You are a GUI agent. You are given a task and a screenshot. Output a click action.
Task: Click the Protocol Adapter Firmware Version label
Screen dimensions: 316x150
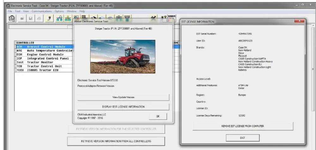coord(96,86)
